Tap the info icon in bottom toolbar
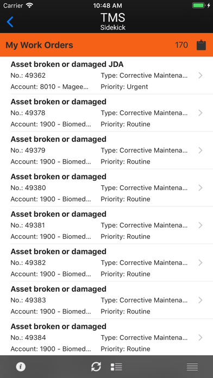 point(21,367)
